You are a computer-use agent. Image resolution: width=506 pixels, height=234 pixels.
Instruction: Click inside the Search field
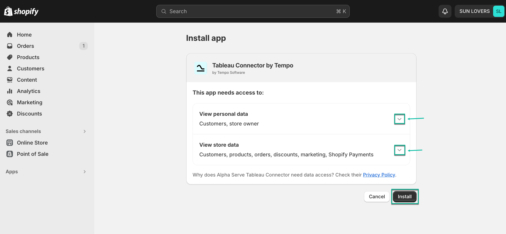252,11
